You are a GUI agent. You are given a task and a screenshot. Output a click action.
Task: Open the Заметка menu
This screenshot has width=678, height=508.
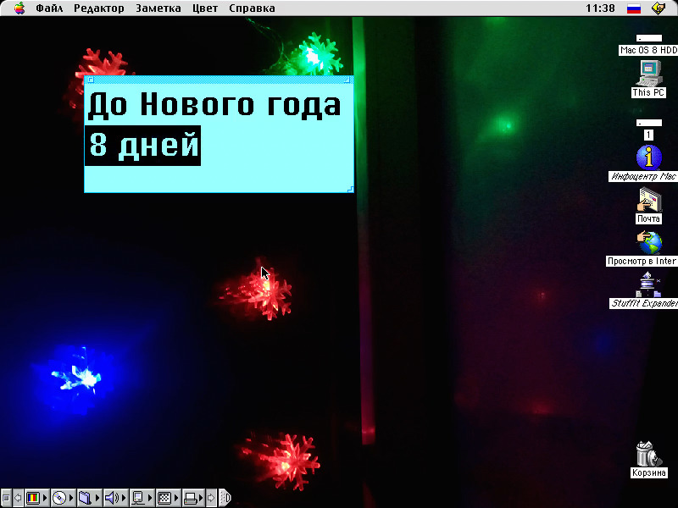(x=158, y=8)
